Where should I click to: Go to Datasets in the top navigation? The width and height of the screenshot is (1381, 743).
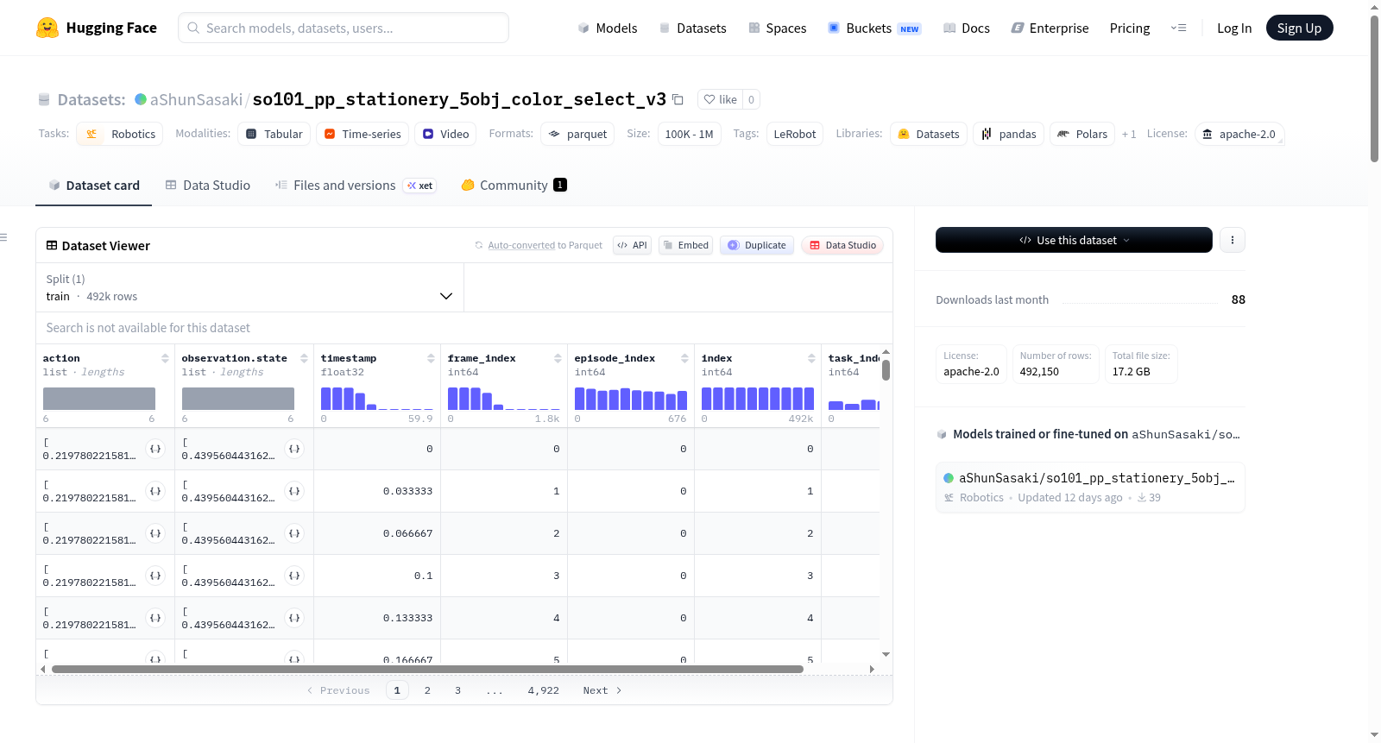pos(692,28)
